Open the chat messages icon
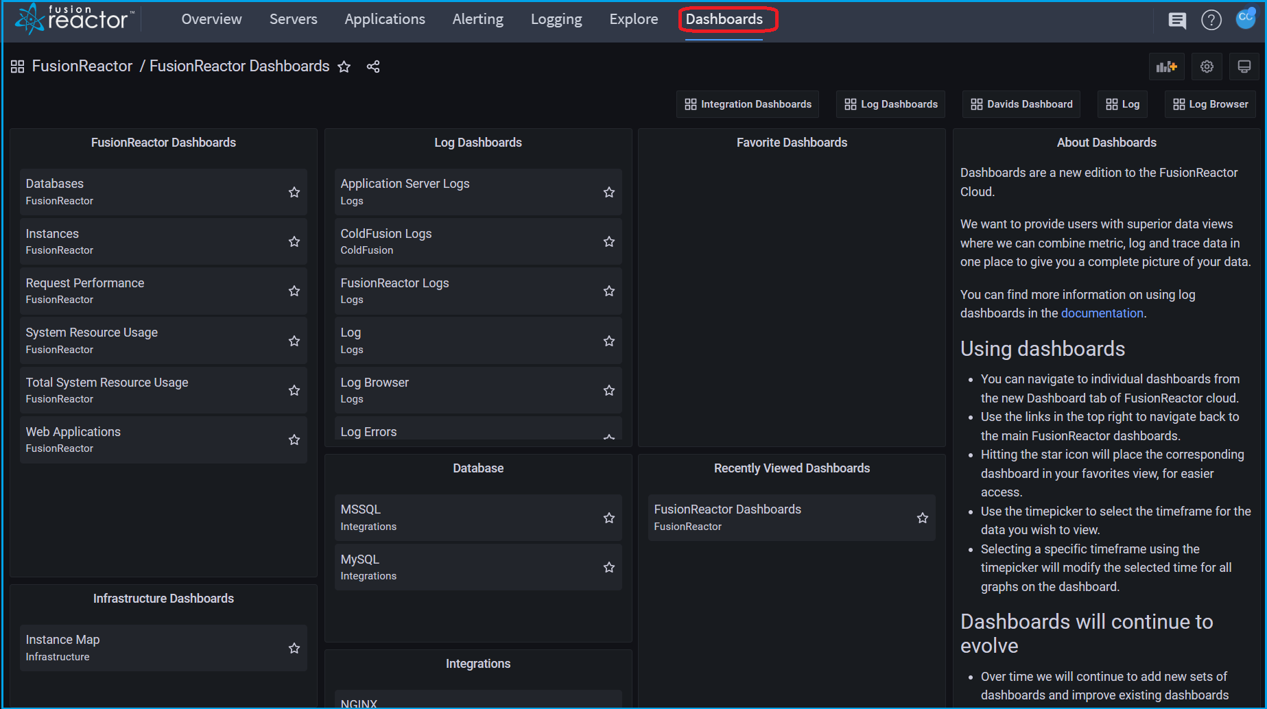Screen dimensions: 1267x709 (x=1177, y=20)
